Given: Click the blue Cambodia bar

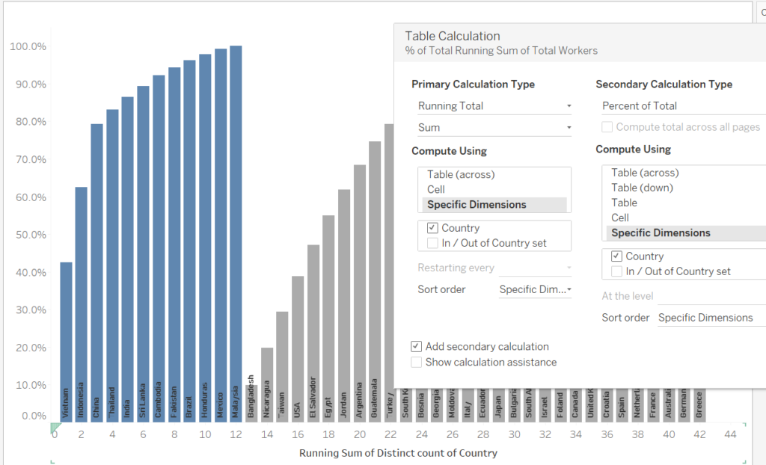Looking at the screenshot, I should pyautogui.click(x=159, y=249).
